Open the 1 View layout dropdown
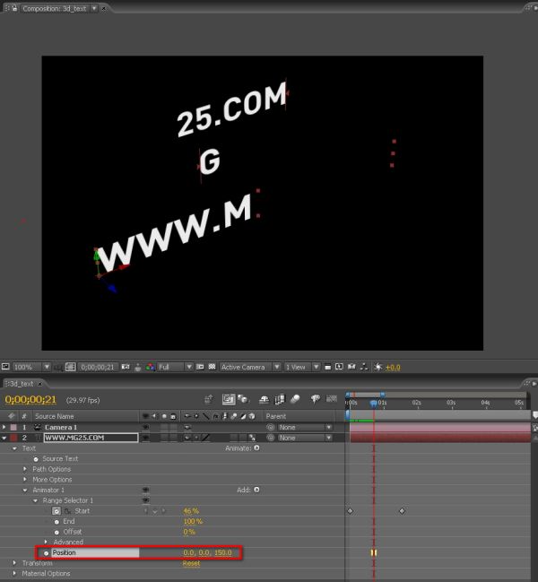Screen dimensions: 538x582 pos(301,367)
